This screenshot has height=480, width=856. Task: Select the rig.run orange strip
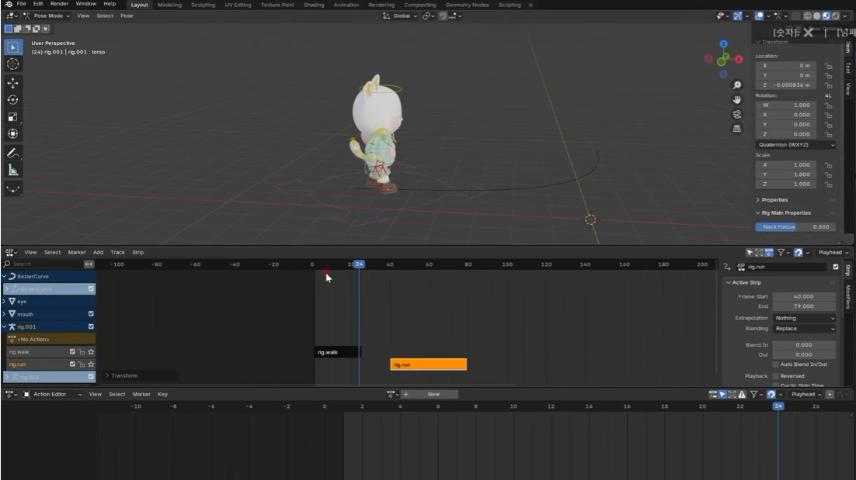429,364
